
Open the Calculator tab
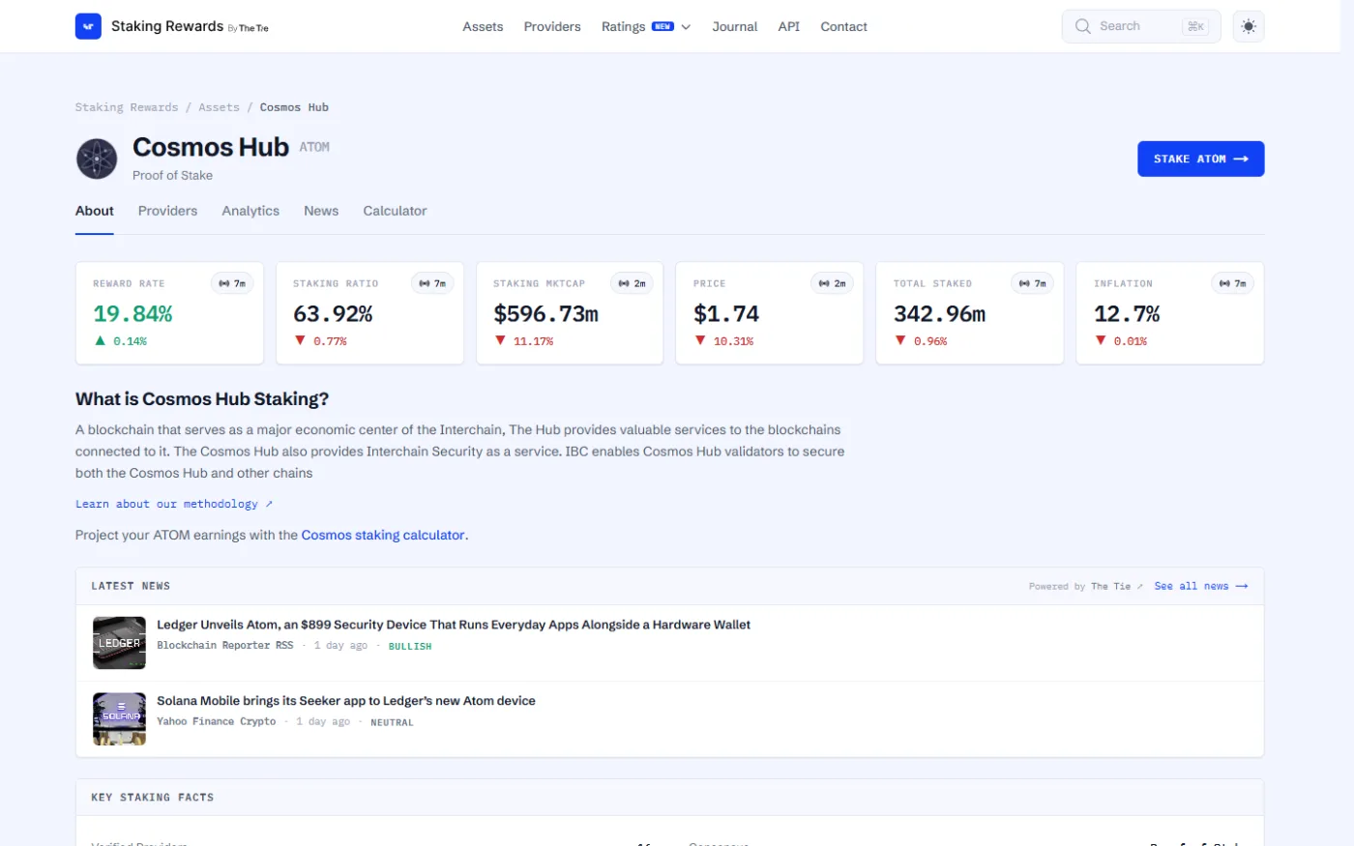coord(395,211)
